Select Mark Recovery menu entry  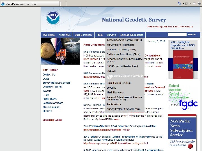[x=115, y=93]
